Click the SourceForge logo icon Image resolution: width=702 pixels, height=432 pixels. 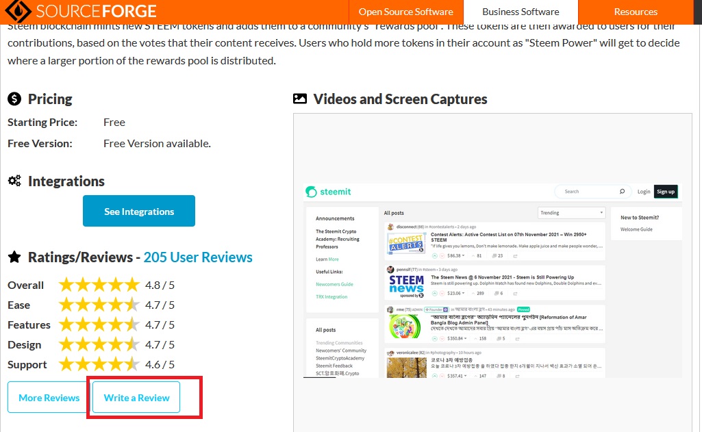point(17,11)
